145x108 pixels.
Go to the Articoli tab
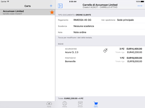80,104
